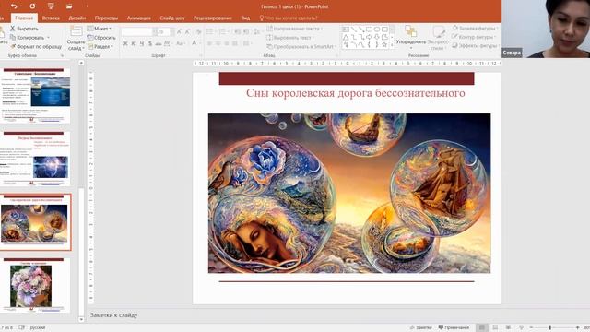Switch to Normal view icon in status bar
590x332 pixels.
tap(481, 327)
